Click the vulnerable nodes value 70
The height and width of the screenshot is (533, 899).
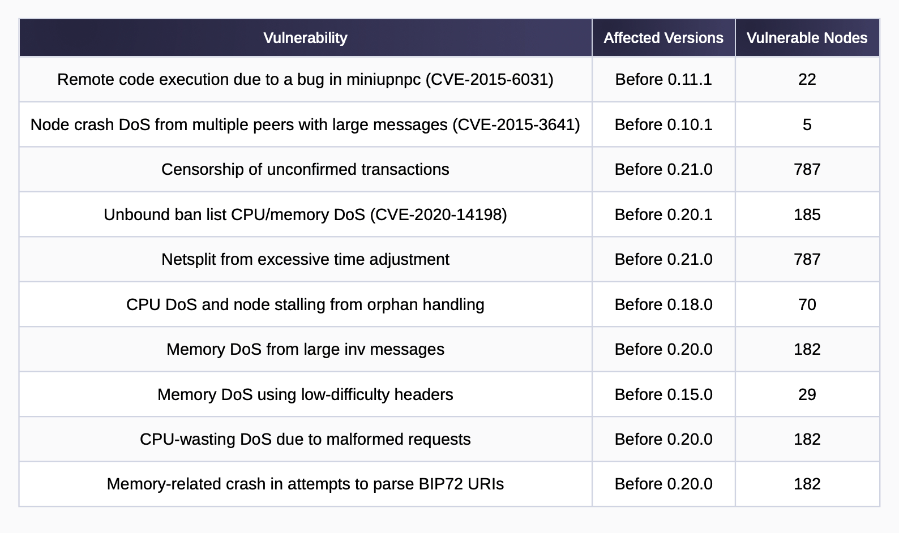[807, 304]
